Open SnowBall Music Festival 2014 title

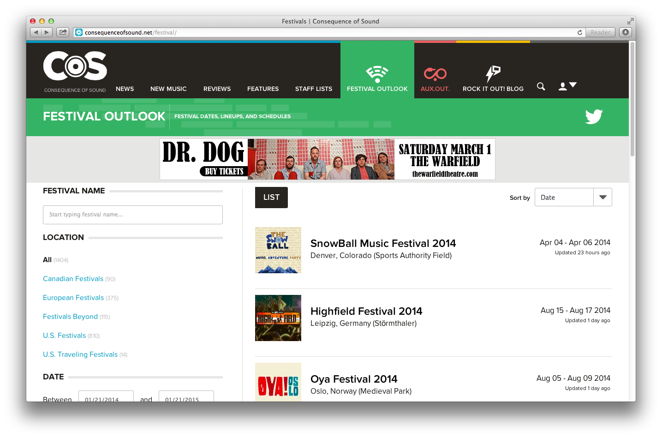[383, 243]
